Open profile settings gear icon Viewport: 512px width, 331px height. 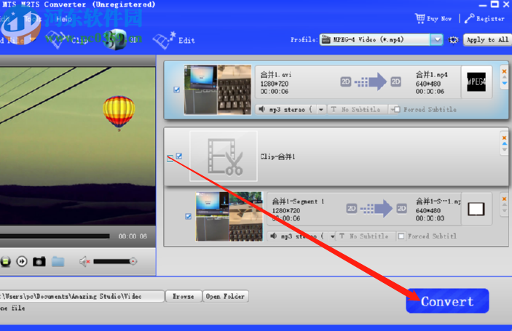click(x=453, y=40)
